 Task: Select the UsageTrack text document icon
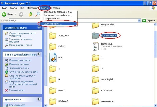coord(95,47)
